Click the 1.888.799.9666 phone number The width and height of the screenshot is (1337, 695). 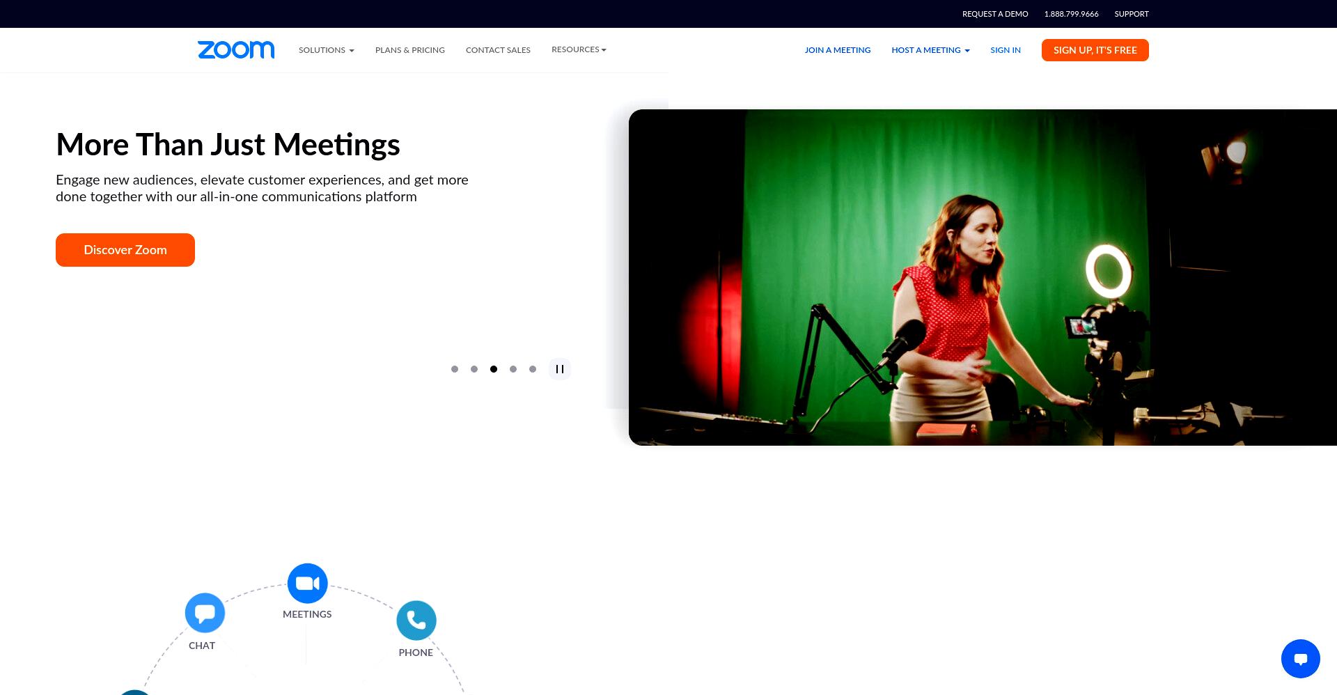1071,14
